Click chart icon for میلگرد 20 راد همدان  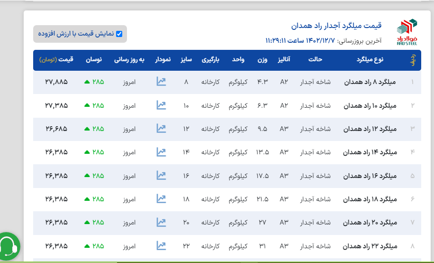[161, 222]
